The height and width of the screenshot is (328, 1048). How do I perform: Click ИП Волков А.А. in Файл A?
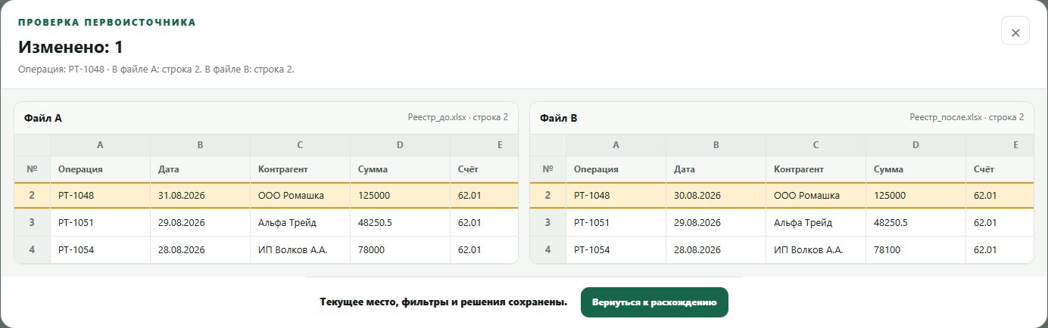(x=300, y=249)
